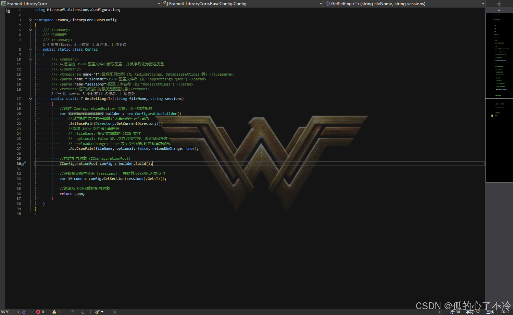Click the '字符: 57' character indicator
This screenshot has height=315, width=513.
473,312
